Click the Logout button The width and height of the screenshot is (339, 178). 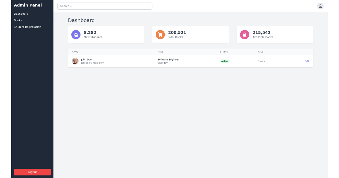click(32, 172)
